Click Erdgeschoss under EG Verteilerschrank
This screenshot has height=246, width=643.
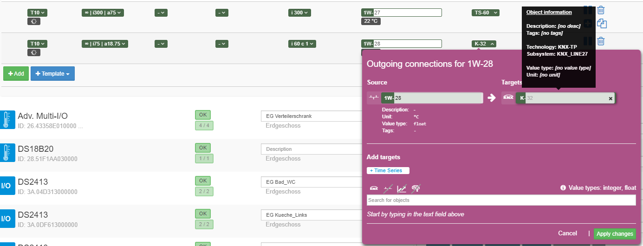click(283, 126)
